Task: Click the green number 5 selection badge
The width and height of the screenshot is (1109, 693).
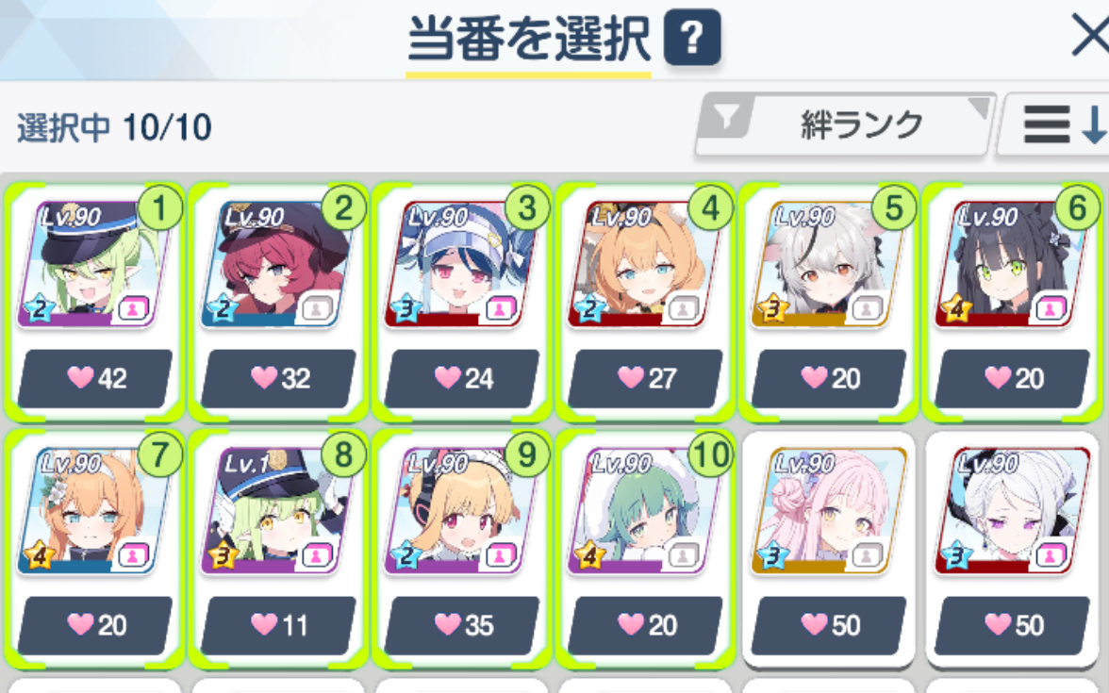Action: pos(894,208)
